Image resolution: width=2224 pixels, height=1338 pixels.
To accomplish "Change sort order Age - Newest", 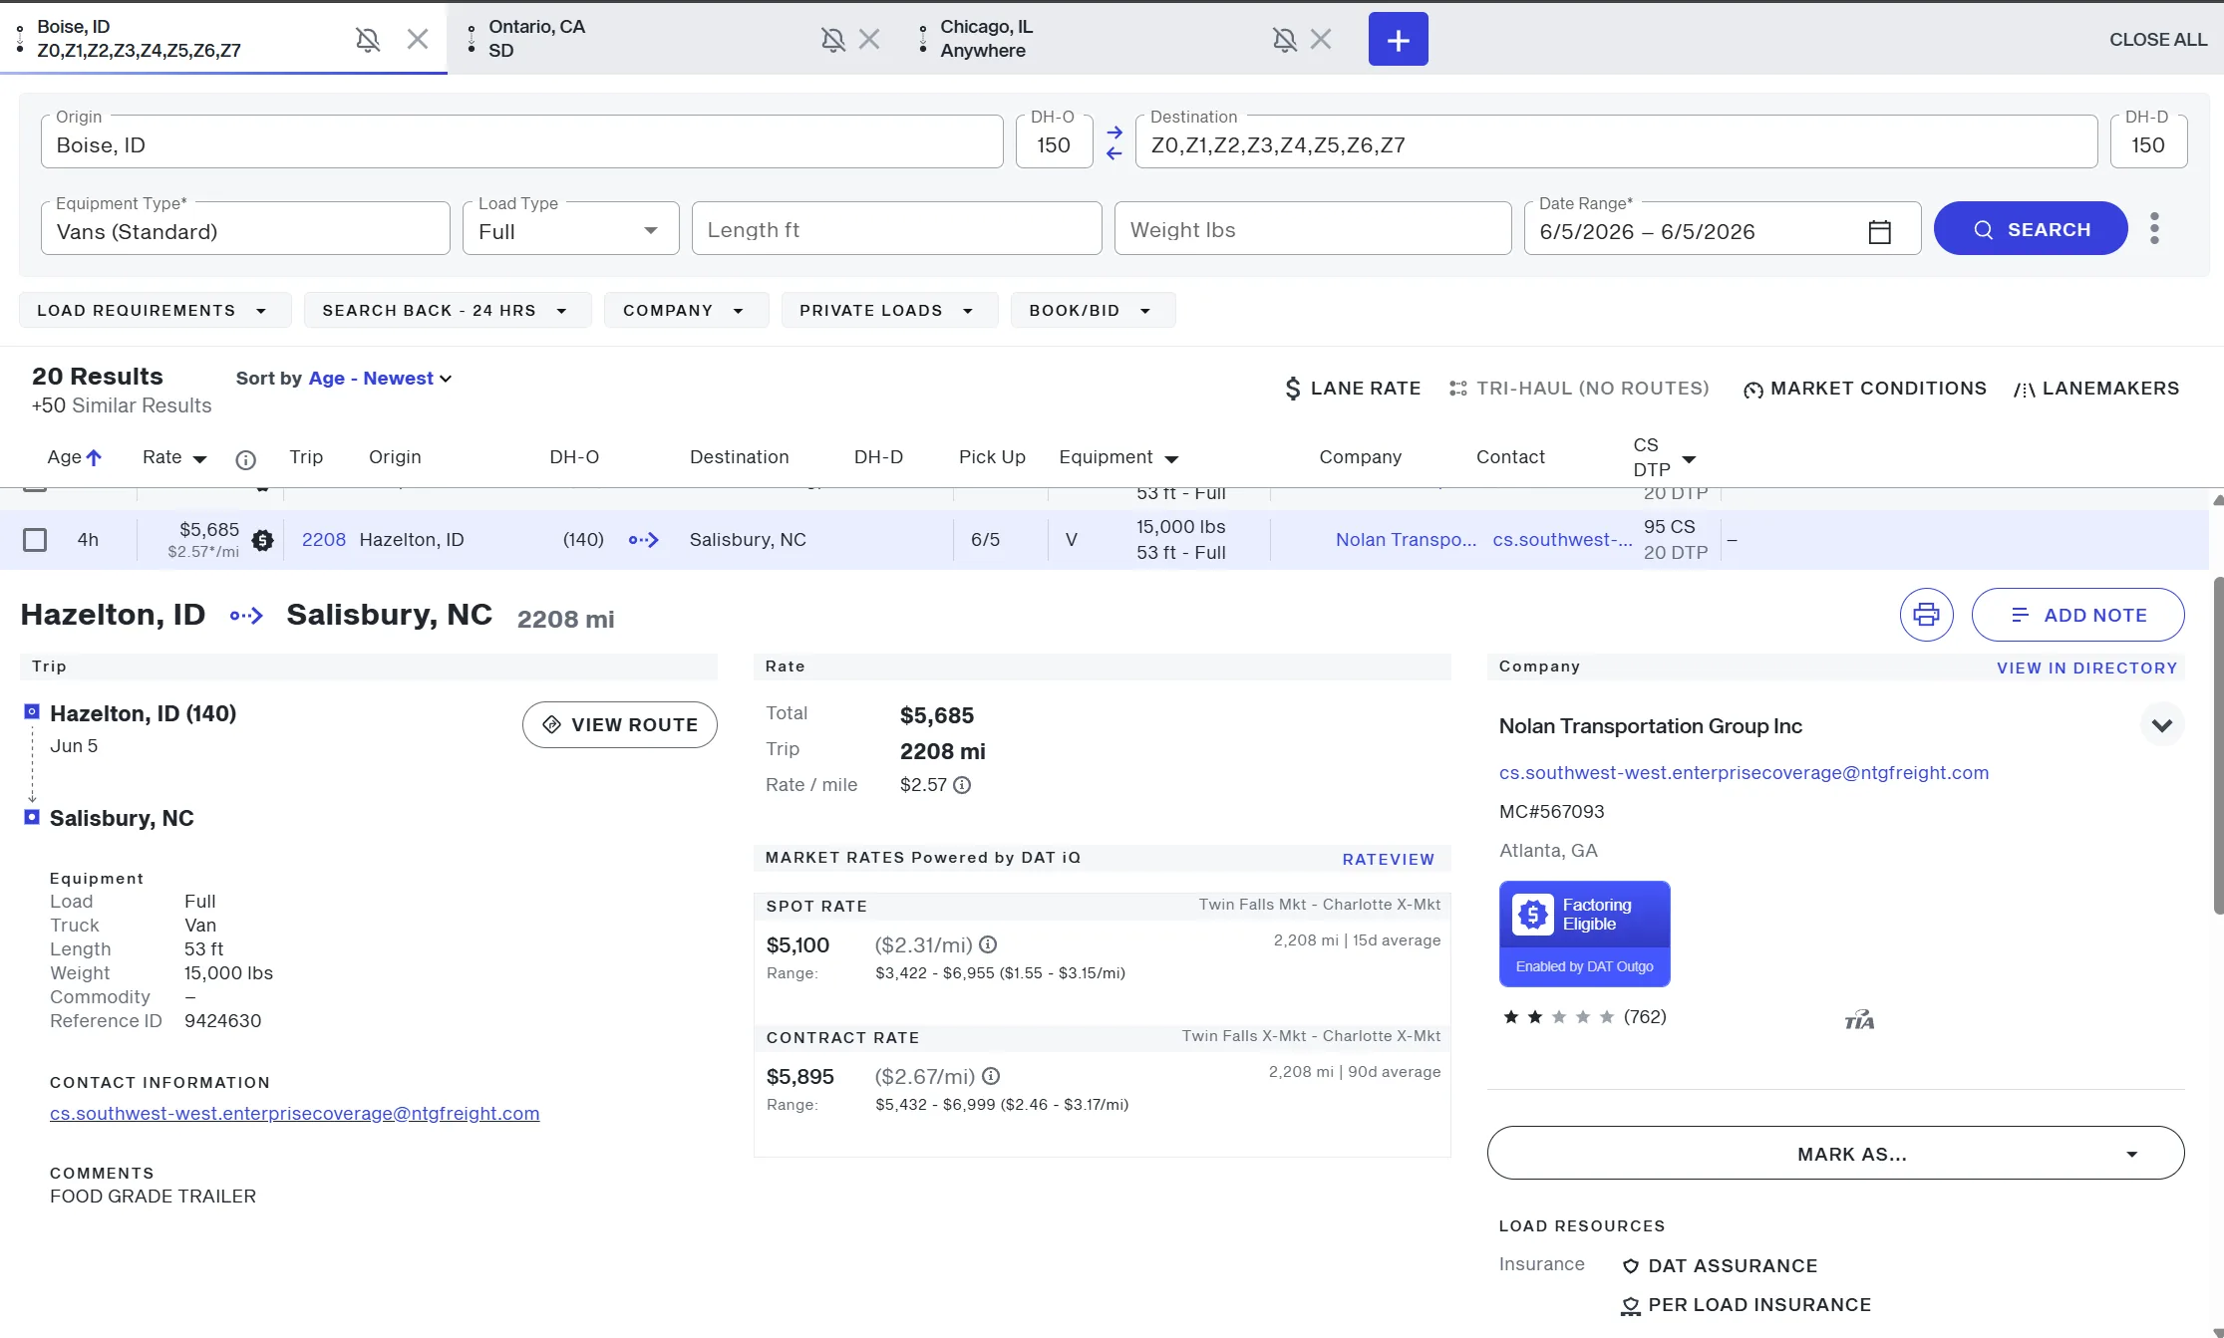I will [x=380, y=379].
